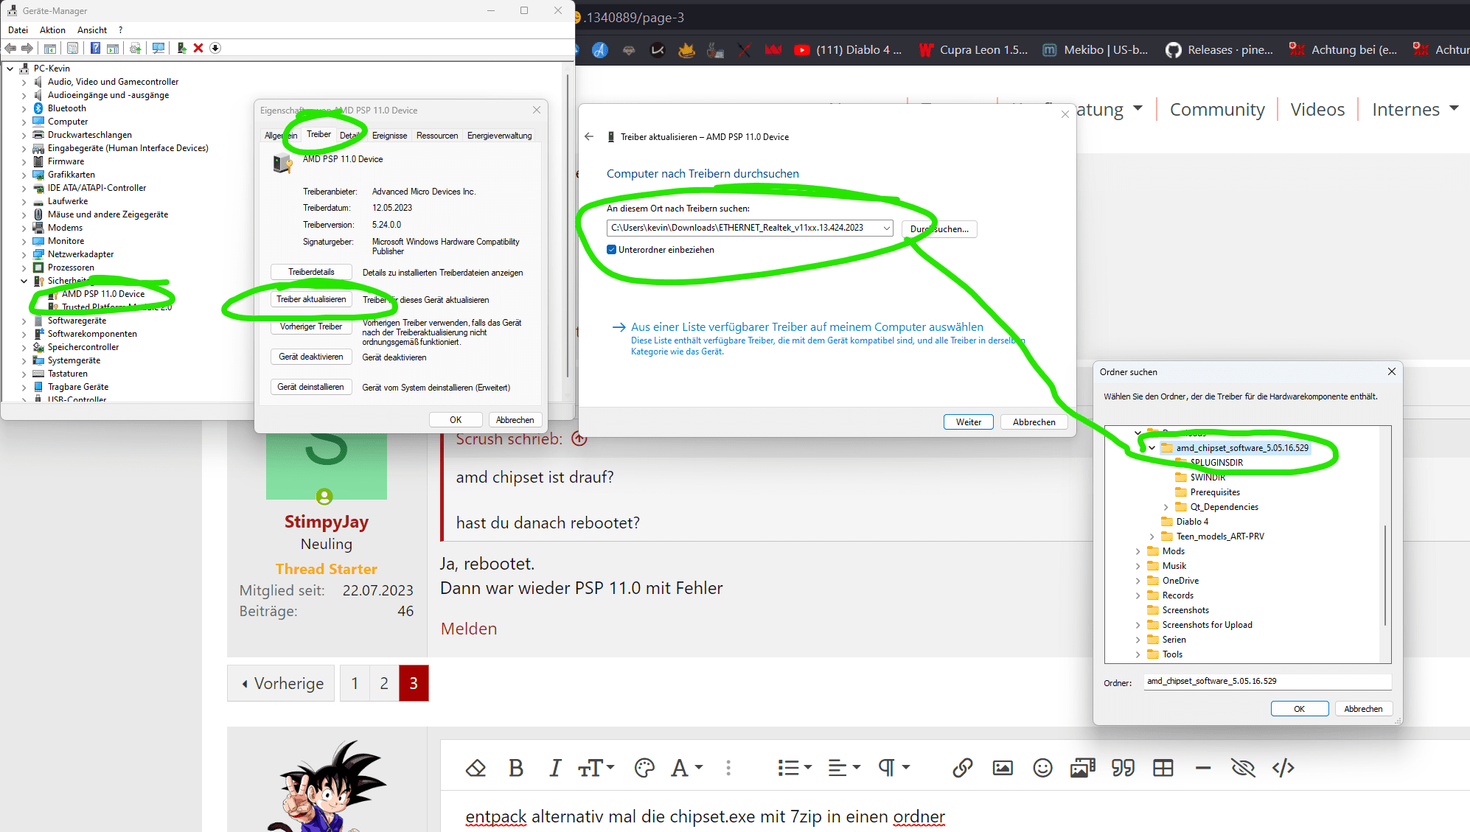The image size is (1470, 832).
Task: Expand the Qt_Dependencies folder
Action: point(1166,507)
